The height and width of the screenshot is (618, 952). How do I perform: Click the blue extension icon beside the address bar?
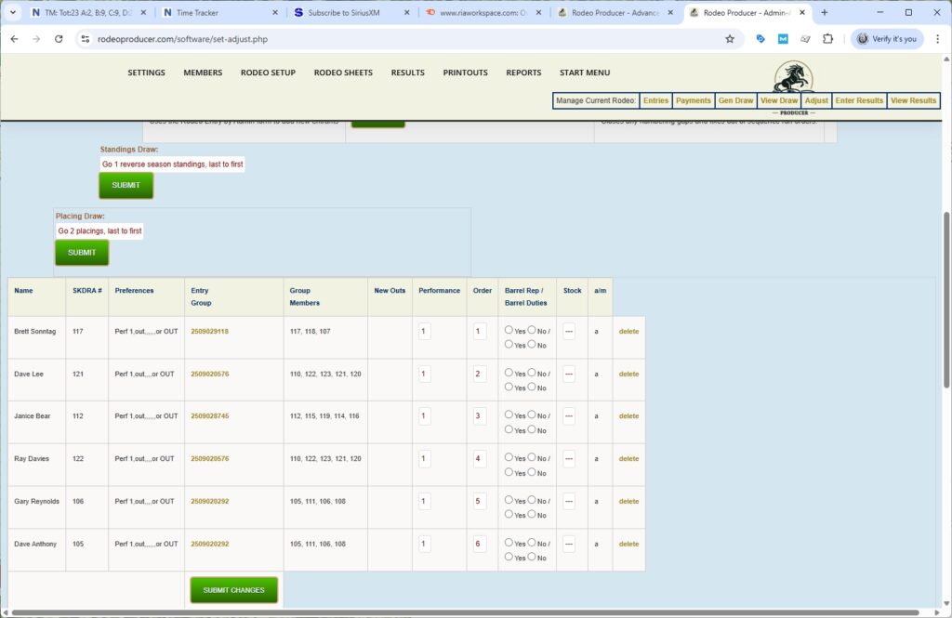[760, 40]
